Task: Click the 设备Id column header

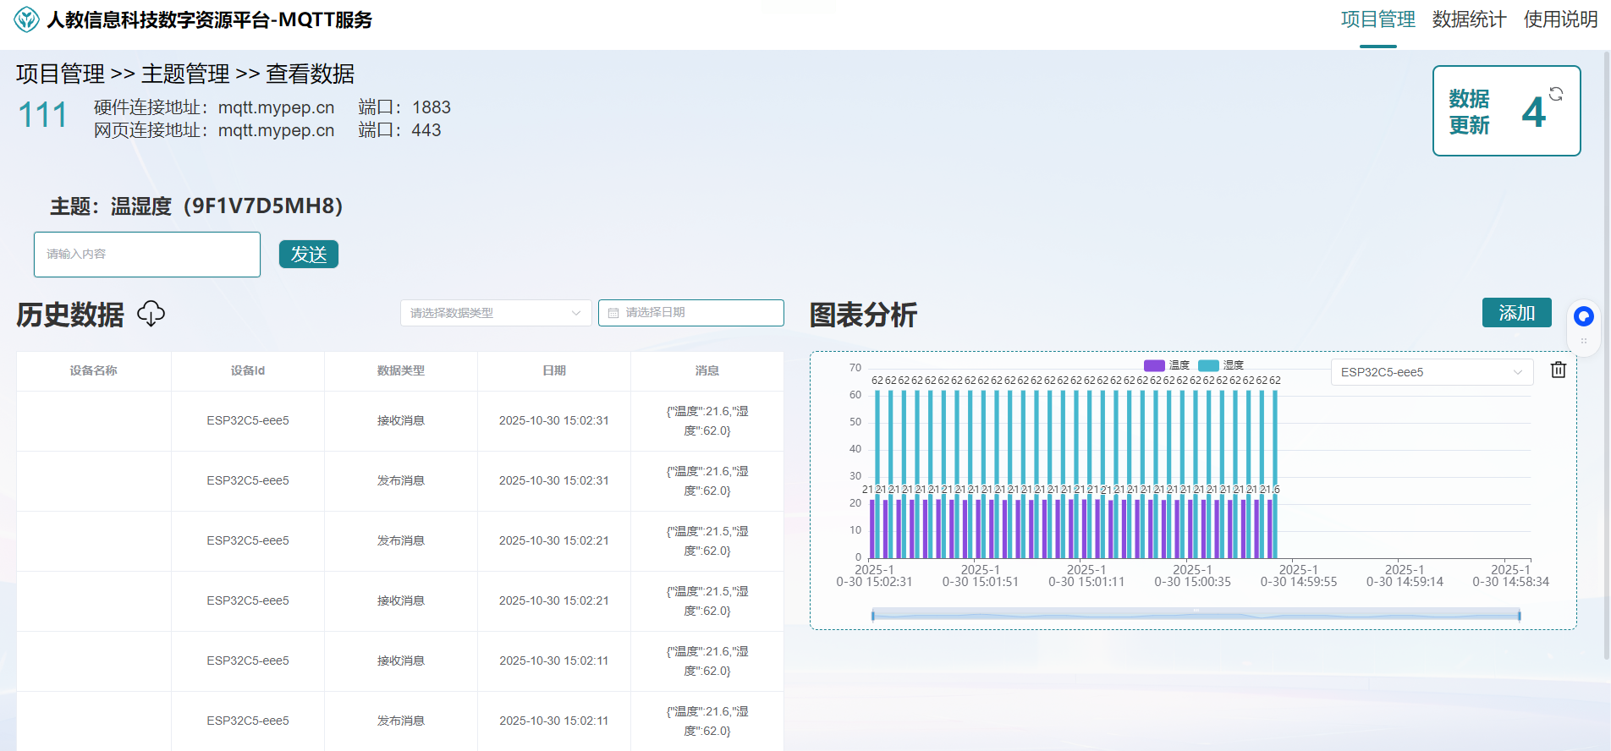Action: [248, 370]
